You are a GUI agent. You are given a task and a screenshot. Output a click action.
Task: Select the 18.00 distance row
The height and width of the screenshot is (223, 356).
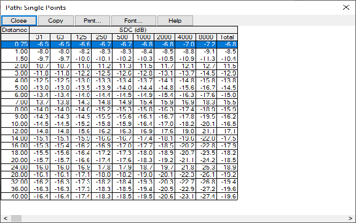[119, 153]
